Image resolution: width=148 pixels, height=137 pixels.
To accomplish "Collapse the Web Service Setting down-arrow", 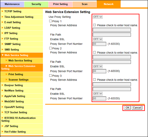I will click(3, 55).
